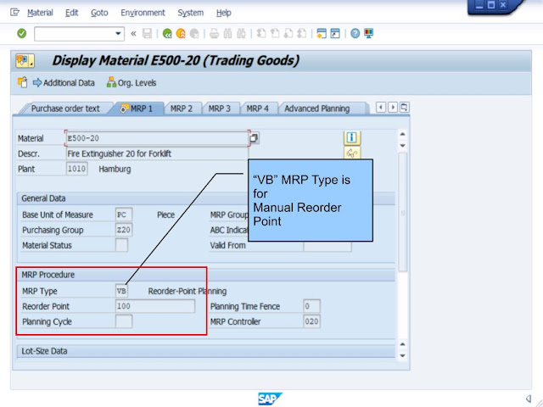Click the Last Page icon
The width and height of the screenshot is (543, 407).
click(x=302, y=34)
